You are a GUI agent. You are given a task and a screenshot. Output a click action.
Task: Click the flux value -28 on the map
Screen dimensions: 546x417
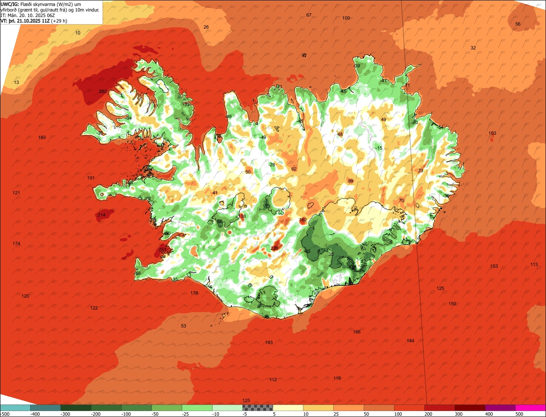272,165
